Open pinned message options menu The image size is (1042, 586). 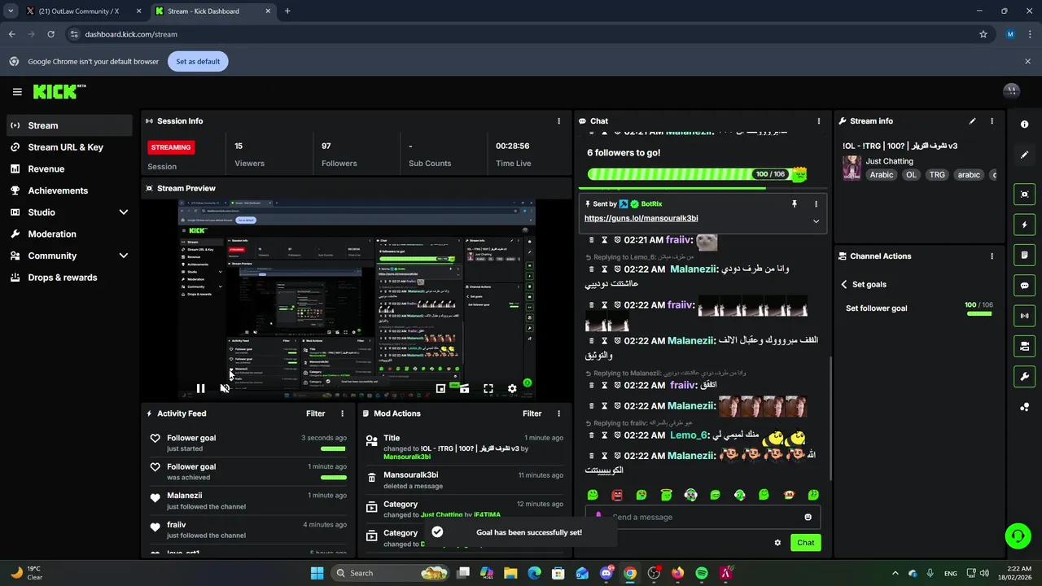coord(816,203)
